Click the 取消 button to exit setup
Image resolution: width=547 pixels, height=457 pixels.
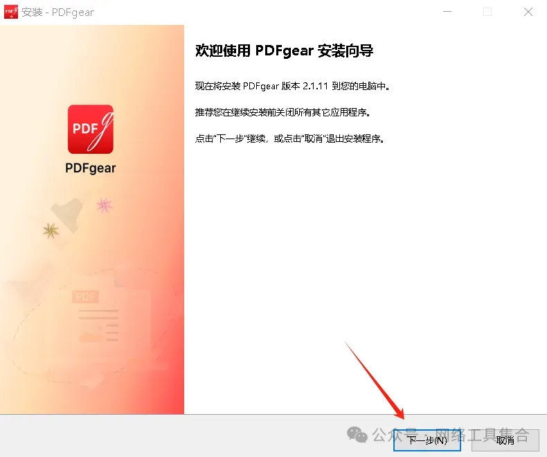pyautogui.click(x=505, y=440)
